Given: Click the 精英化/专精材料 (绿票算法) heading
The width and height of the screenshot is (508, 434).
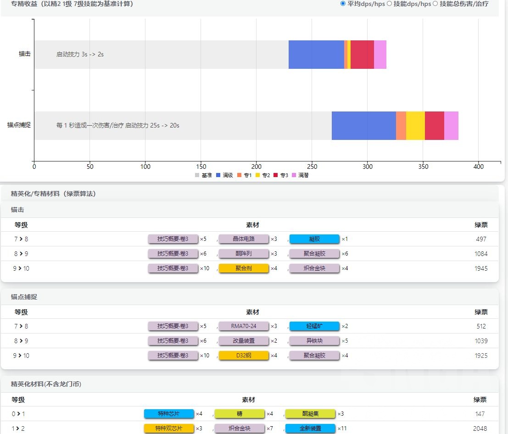Looking at the screenshot, I should [x=53, y=194].
